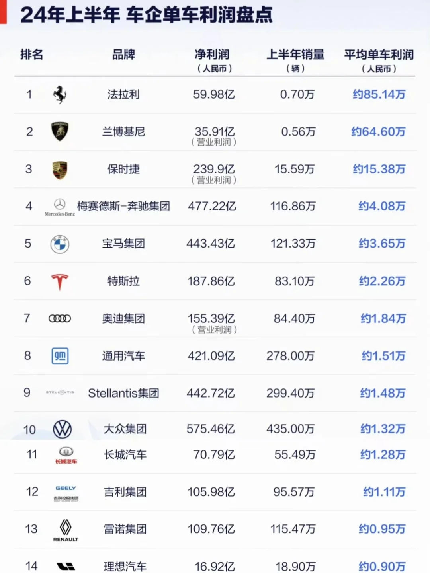This screenshot has height=573, width=430.
Task: Click the Volkswagen VW logo
Action: 63,429
